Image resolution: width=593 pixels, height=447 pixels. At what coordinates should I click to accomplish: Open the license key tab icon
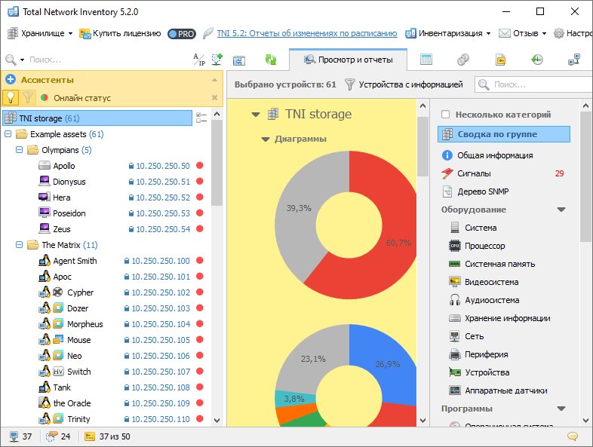(x=500, y=60)
